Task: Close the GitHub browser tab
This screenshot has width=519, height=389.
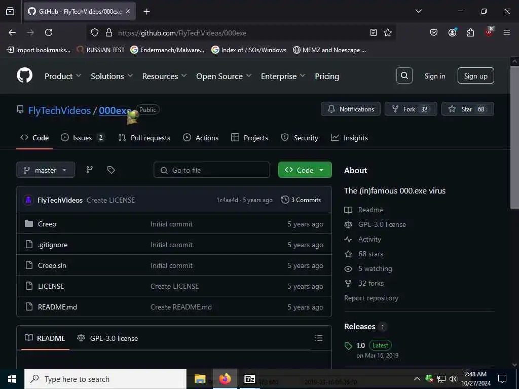Action: [x=128, y=11]
